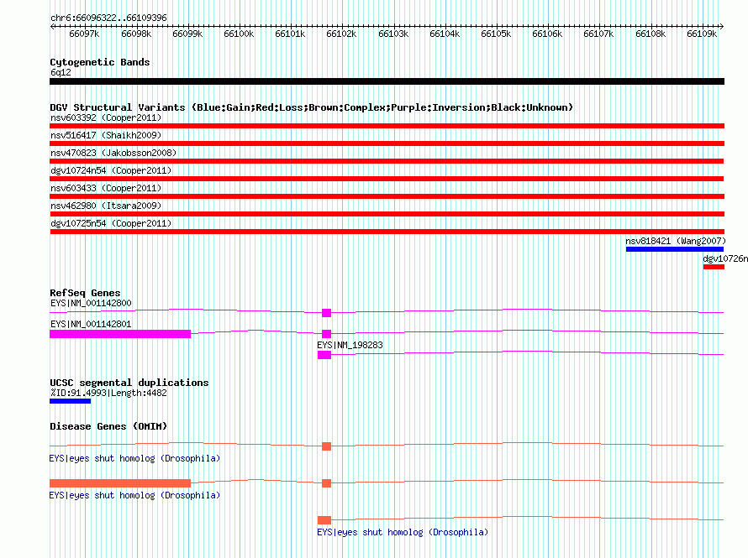Click the blue nsv818421 gain variant bar

[674, 249]
